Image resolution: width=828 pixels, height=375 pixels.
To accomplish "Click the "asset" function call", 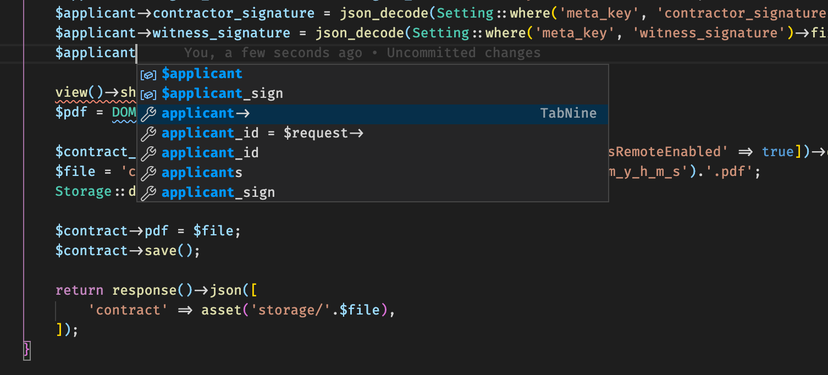I will point(222,310).
